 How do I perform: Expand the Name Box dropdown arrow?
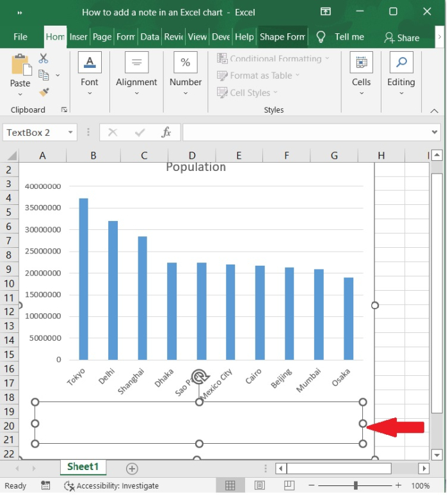click(70, 133)
